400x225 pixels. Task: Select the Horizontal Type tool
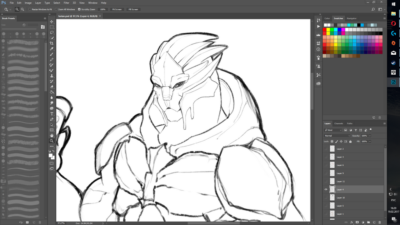click(x=52, y=114)
